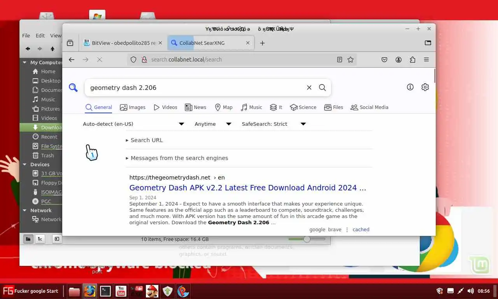Viewport: 498px width, 299px height.
Task: Collapse My Computer section in file manager
Action: pos(25,62)
